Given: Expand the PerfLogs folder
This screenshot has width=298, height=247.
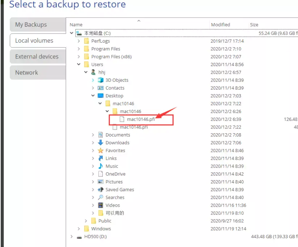Looking at the screenshot, I should 79,41.
